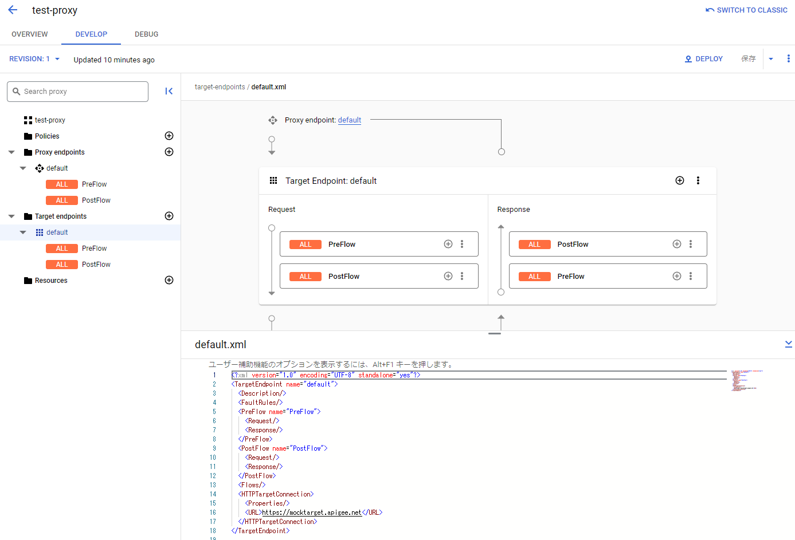This screenshot has width=795, height=540.
Task: Open Response PostFlow options menu
Action: coord(691,244)
